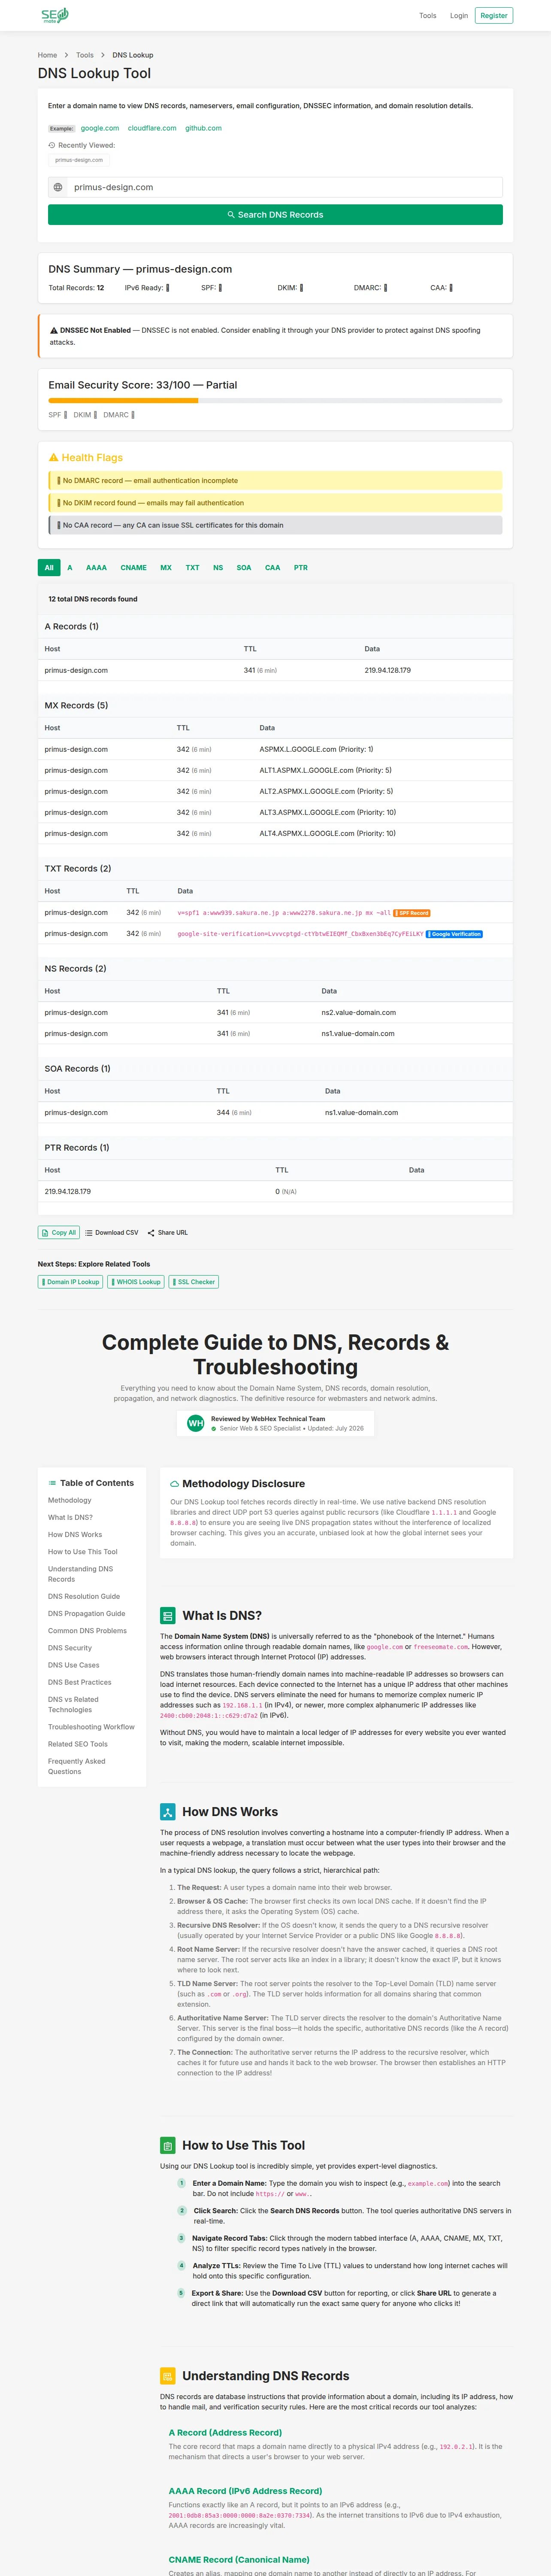Select the TXT records tab

[192, 567]
